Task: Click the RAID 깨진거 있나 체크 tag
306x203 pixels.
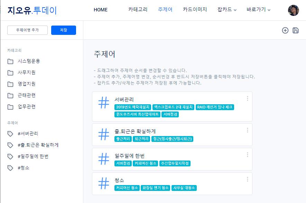Action: (x=215, y=107)
